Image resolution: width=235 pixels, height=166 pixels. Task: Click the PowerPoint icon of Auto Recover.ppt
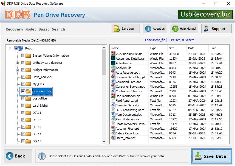[x=113, y=72]
